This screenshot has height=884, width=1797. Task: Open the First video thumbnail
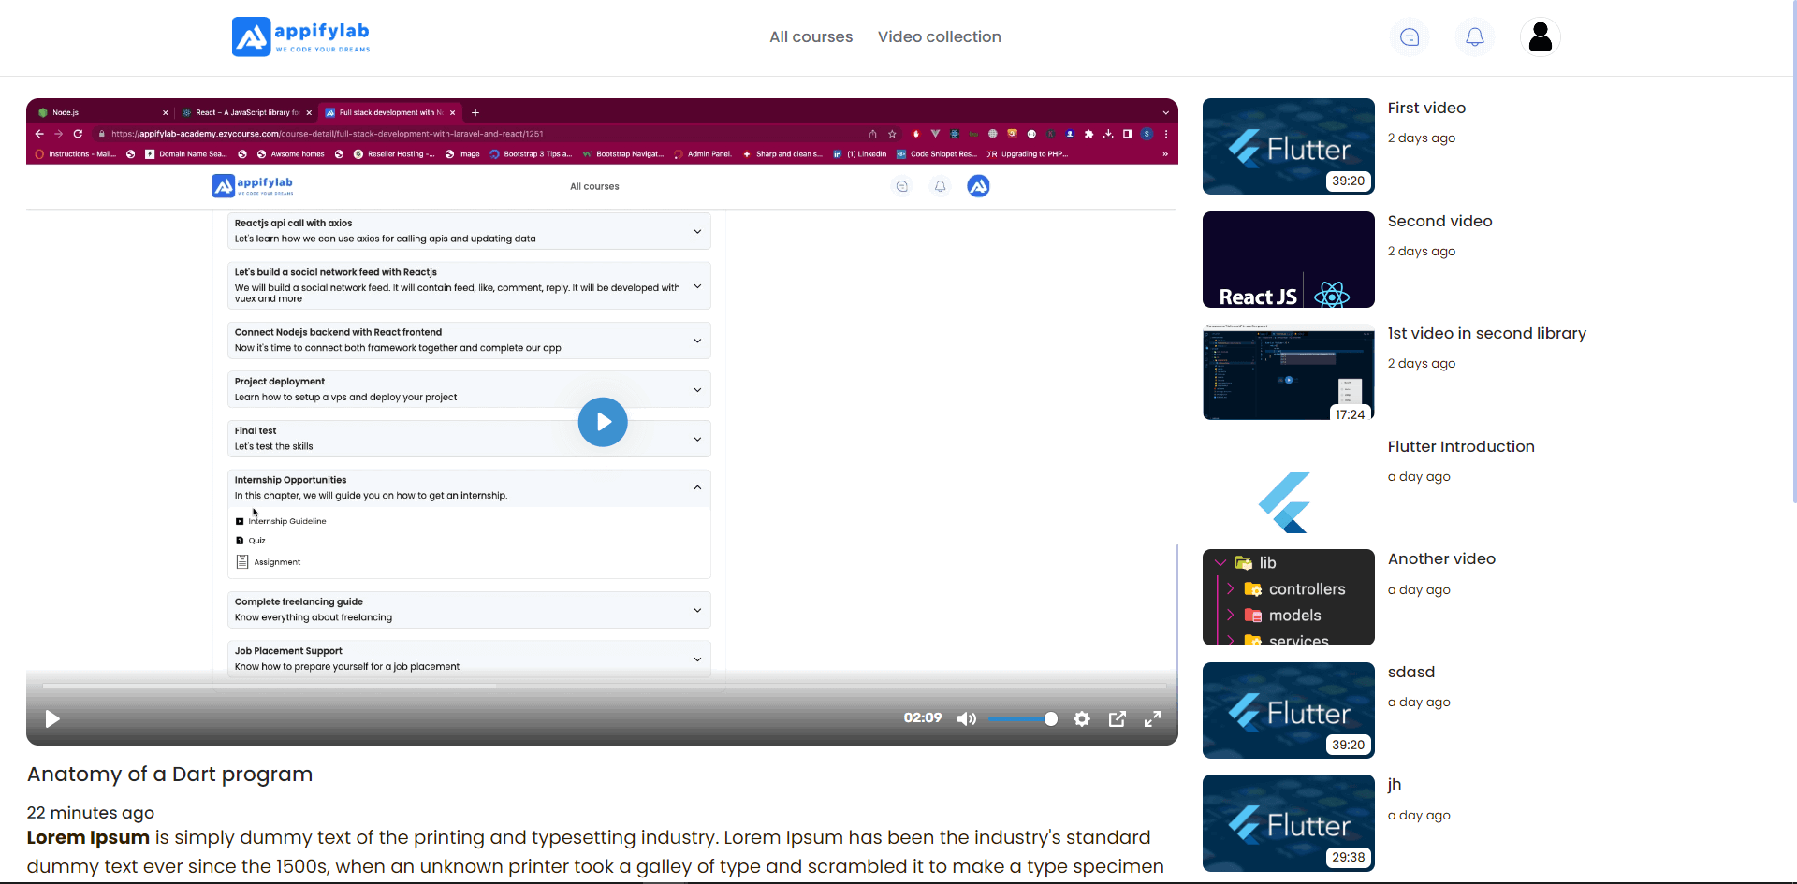(x=1288, y=146)
